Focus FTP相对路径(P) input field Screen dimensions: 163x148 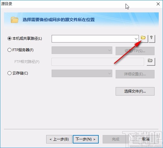(x=98, y=62)
